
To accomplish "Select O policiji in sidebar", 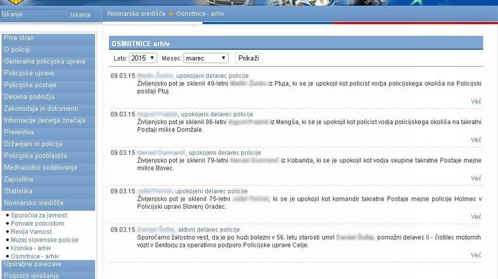I will (x=17, y=50).
